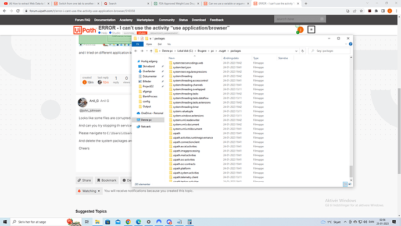Image resolution: width=401 pixels, height=226 pixels.
Task: Share the forum topic
Action: (x=84, y=181)
